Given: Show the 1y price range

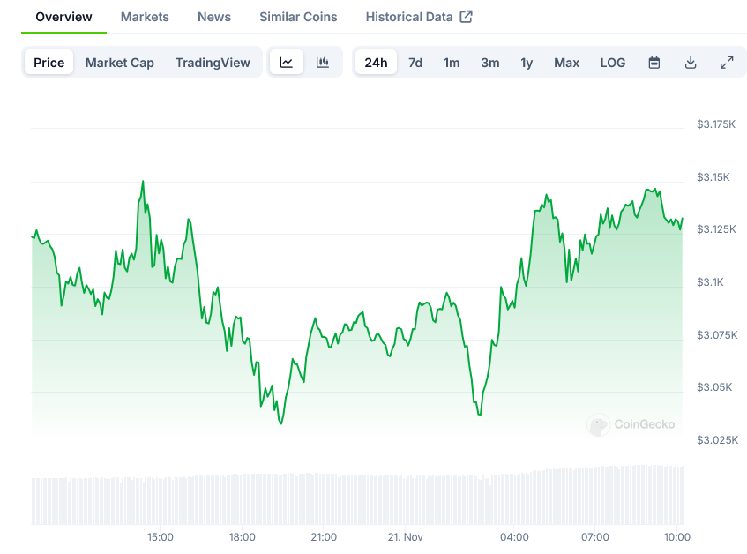Looking at the screenshot, I should point(527,63).
